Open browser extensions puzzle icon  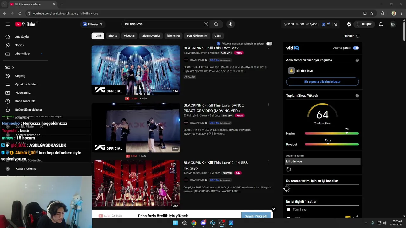382,13
